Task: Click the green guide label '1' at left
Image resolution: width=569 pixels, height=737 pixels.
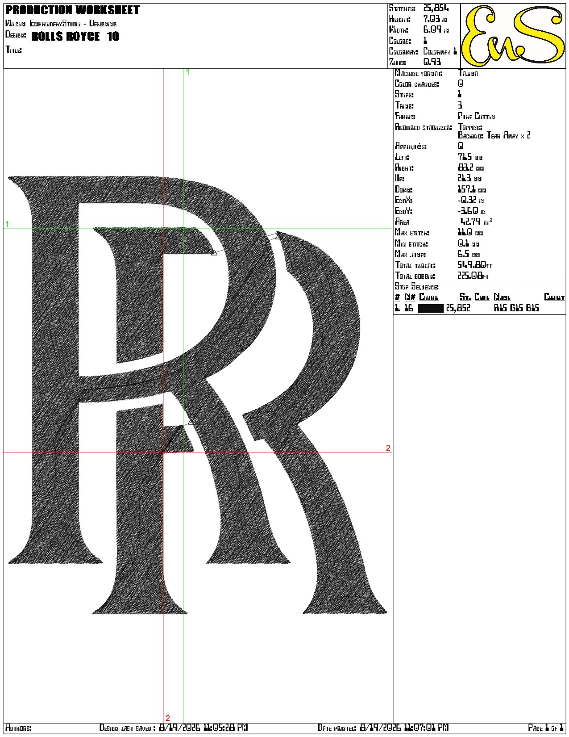Action: coord(7,224)
